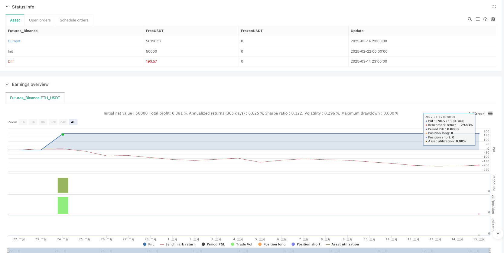This screenshot has width=504, height=253.
Task: Collapse the Status info section
Action: tap(7, 7)
